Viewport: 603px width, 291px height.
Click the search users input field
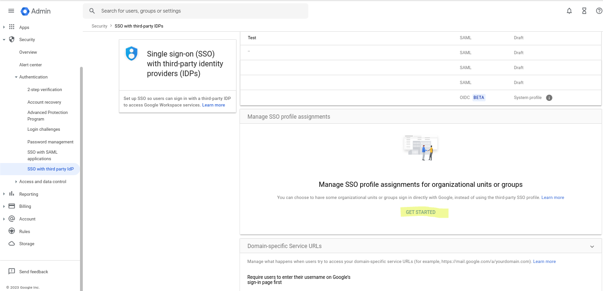[x=196, y=11]
